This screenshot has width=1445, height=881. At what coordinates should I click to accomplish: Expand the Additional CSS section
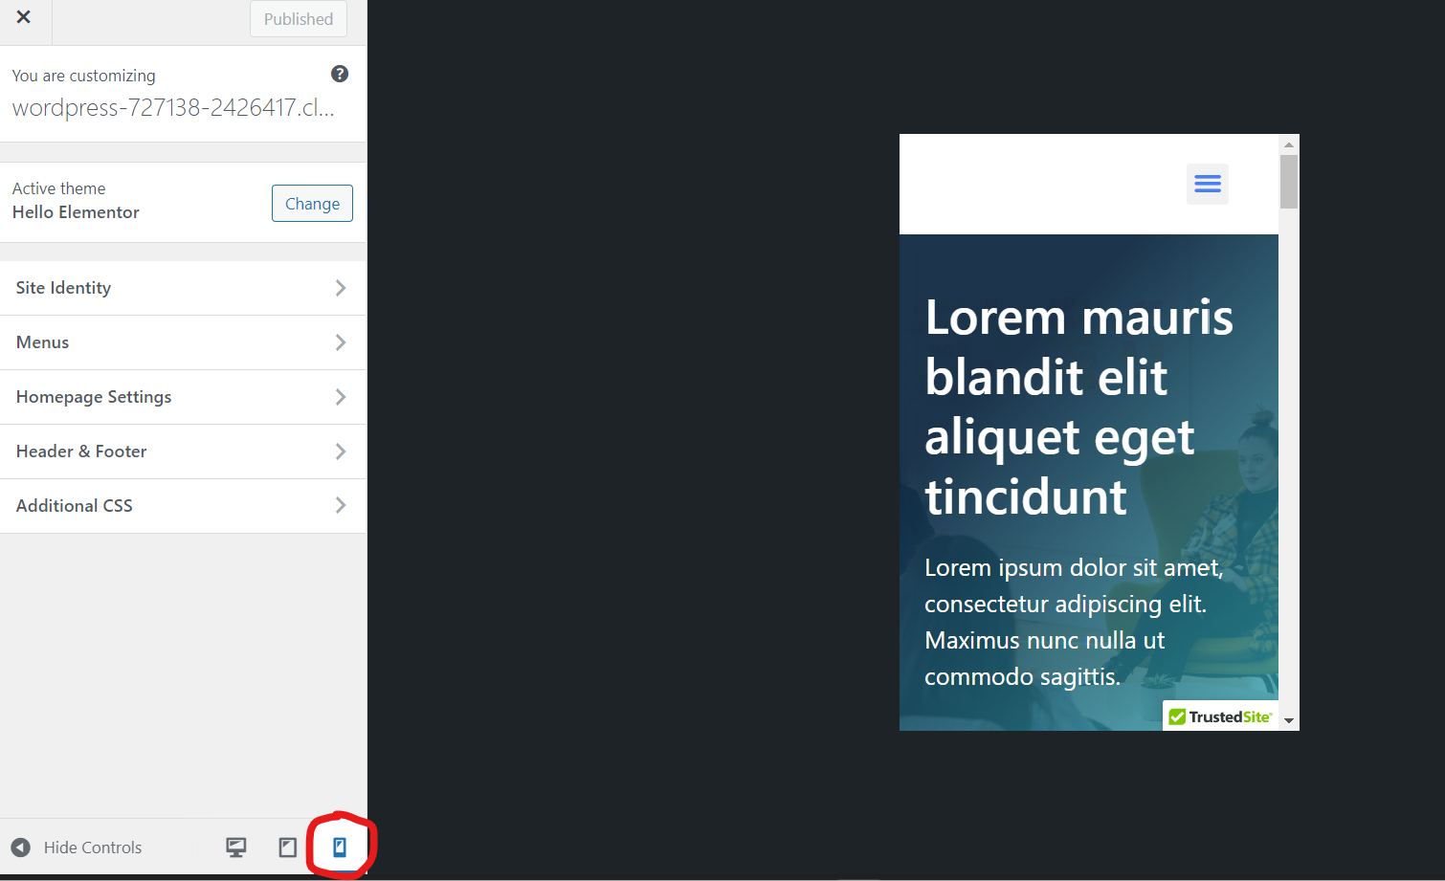coord(184,505)
